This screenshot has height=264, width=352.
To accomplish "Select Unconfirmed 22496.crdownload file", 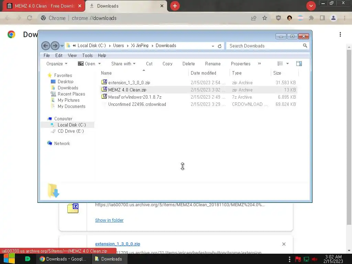I will point(137,104).
